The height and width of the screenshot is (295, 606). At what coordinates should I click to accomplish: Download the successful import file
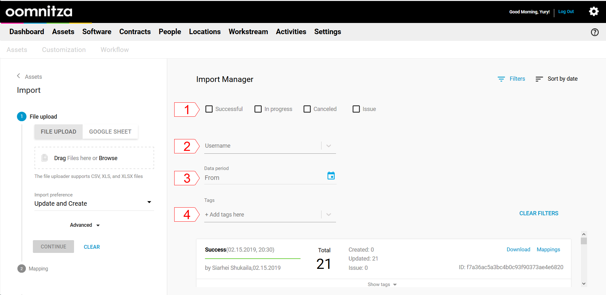[x=518, y=249]
